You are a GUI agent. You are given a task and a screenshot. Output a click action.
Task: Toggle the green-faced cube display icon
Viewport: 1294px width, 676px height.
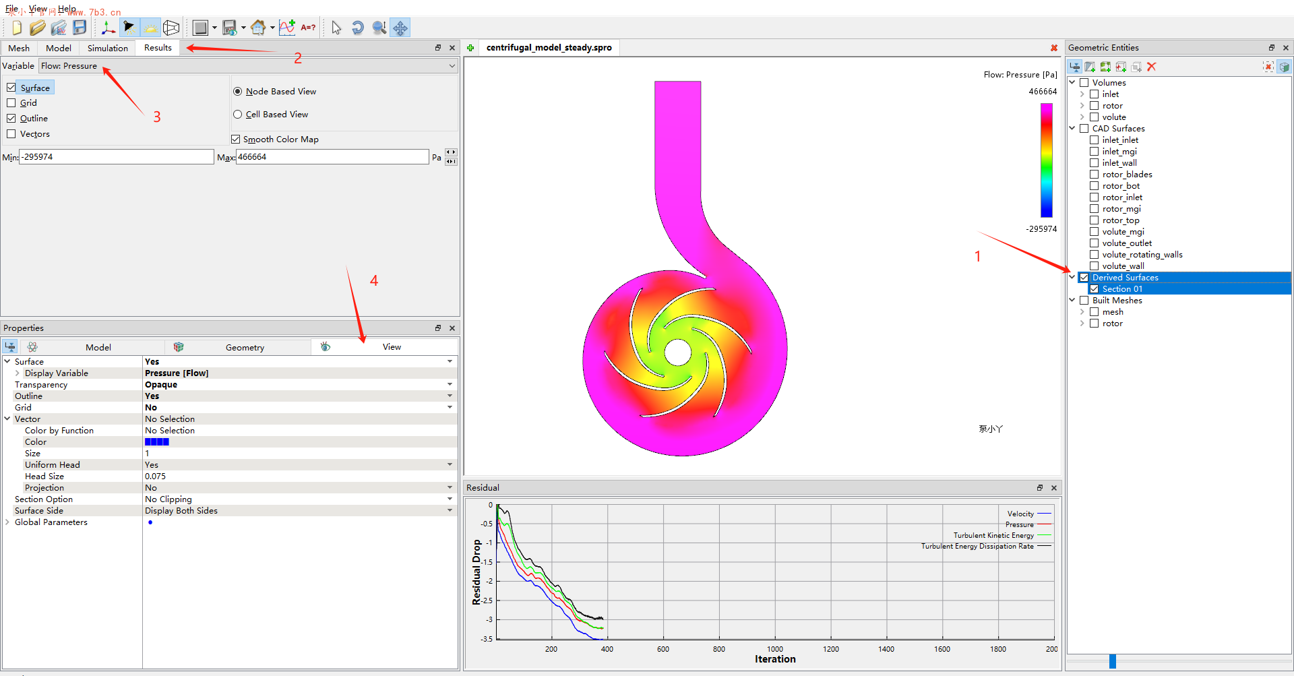[x=1284, y=67]
